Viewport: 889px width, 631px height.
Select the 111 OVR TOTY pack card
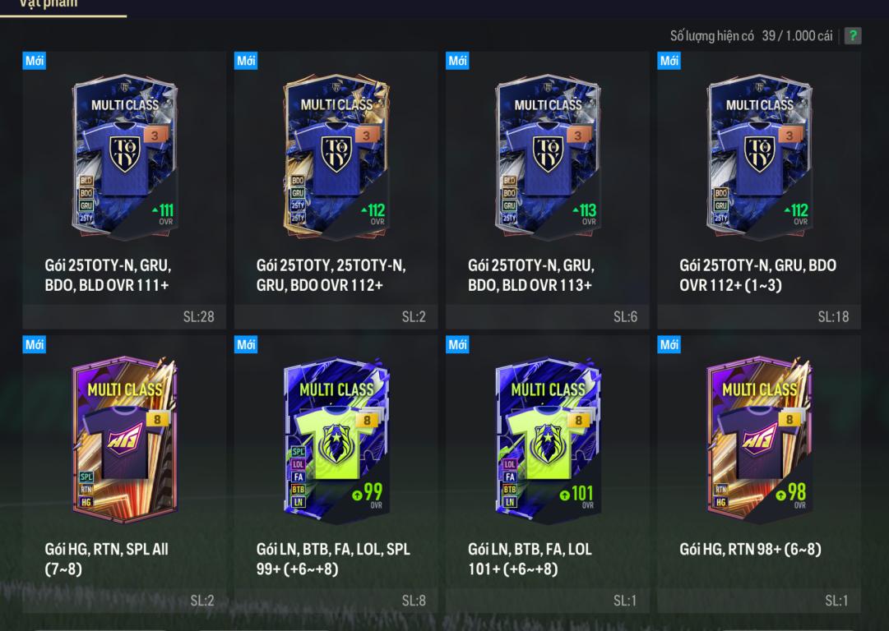click(x=125, y=156)
